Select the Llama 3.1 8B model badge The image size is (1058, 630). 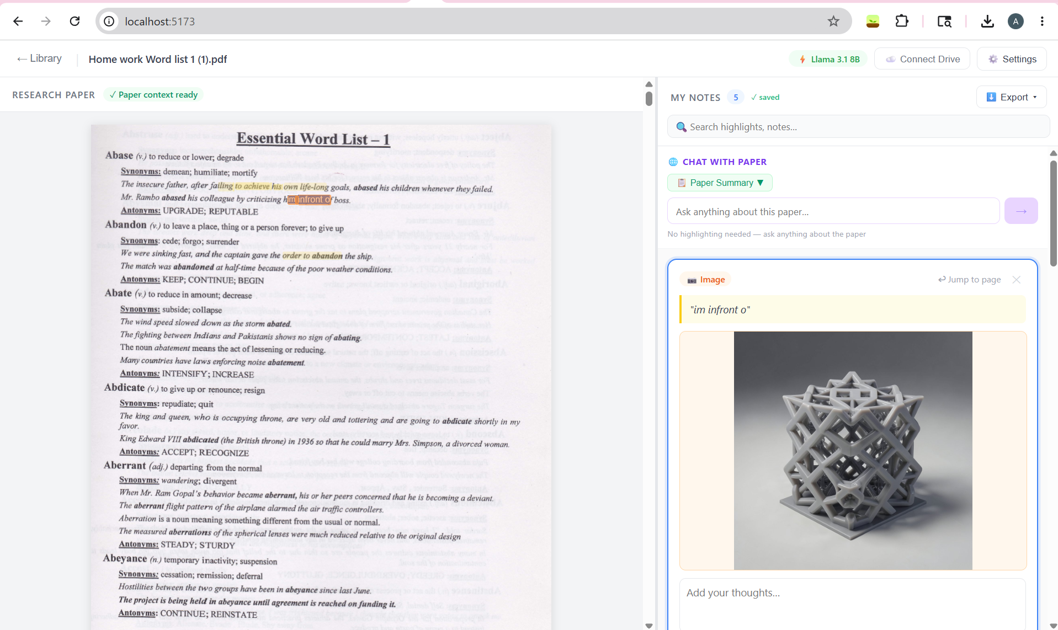point(828,59)
